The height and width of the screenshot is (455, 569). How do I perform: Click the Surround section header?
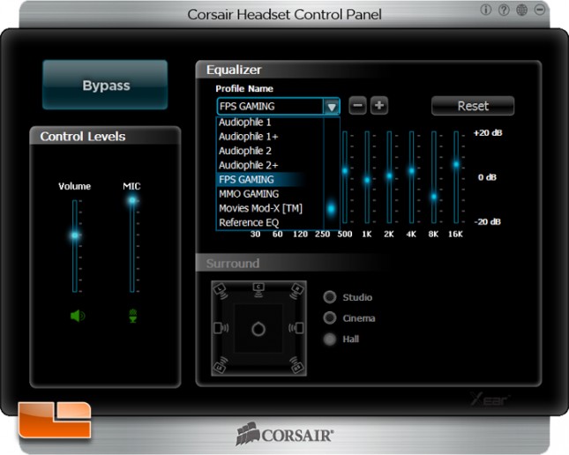[233, 264]
